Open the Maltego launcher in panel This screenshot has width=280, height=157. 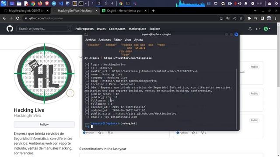point(68,3)
